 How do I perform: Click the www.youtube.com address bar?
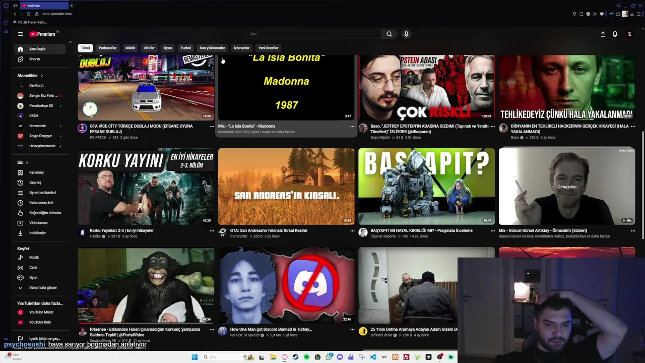coord(57,14)
